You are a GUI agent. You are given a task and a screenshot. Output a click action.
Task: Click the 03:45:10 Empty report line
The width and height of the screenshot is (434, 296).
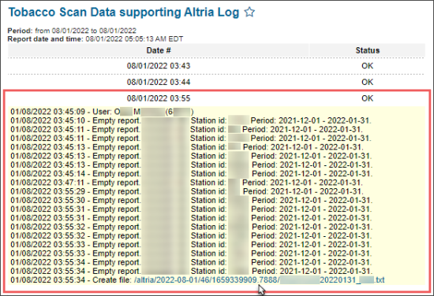191,120
